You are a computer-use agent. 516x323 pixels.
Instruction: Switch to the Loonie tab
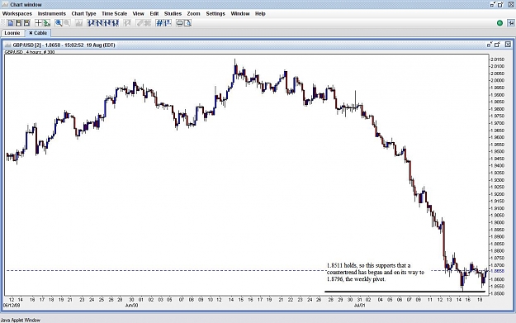pos(12,33)
